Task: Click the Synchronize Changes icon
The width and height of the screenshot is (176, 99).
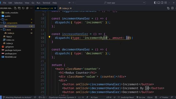Action: [35, 97]
